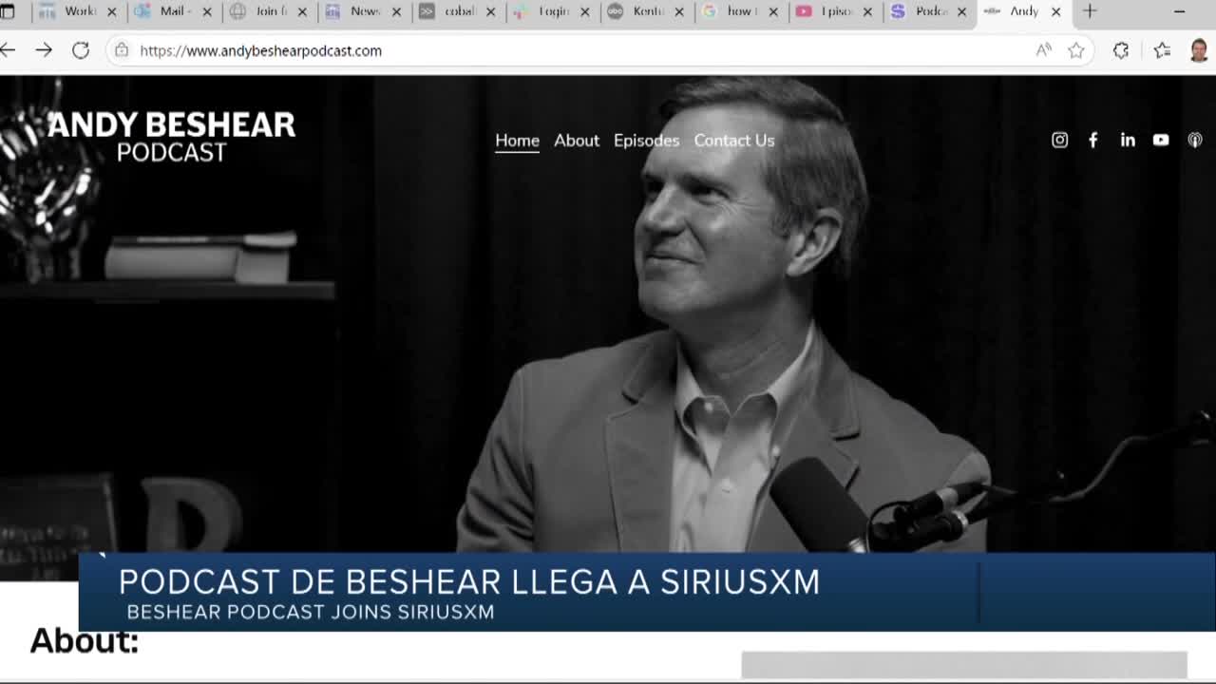Close the cobalt tab

(x=491, y=11)
